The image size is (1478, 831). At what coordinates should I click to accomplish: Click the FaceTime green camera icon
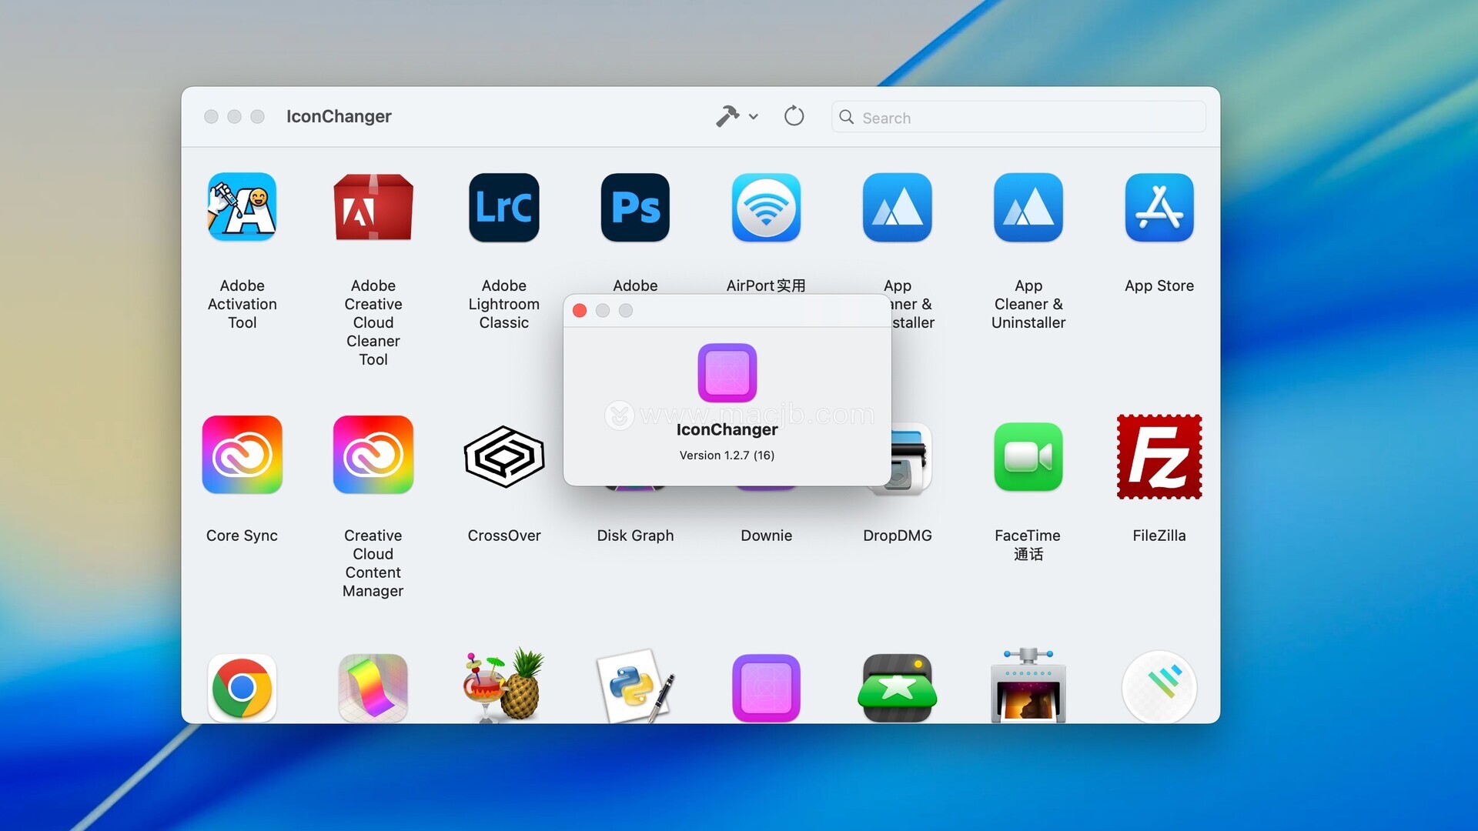1028,457
